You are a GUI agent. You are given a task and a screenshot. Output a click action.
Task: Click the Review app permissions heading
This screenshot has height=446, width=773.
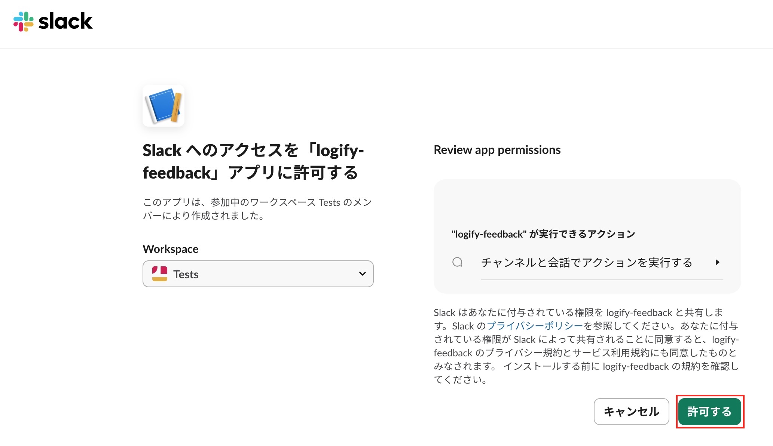[x=497, y=150]
